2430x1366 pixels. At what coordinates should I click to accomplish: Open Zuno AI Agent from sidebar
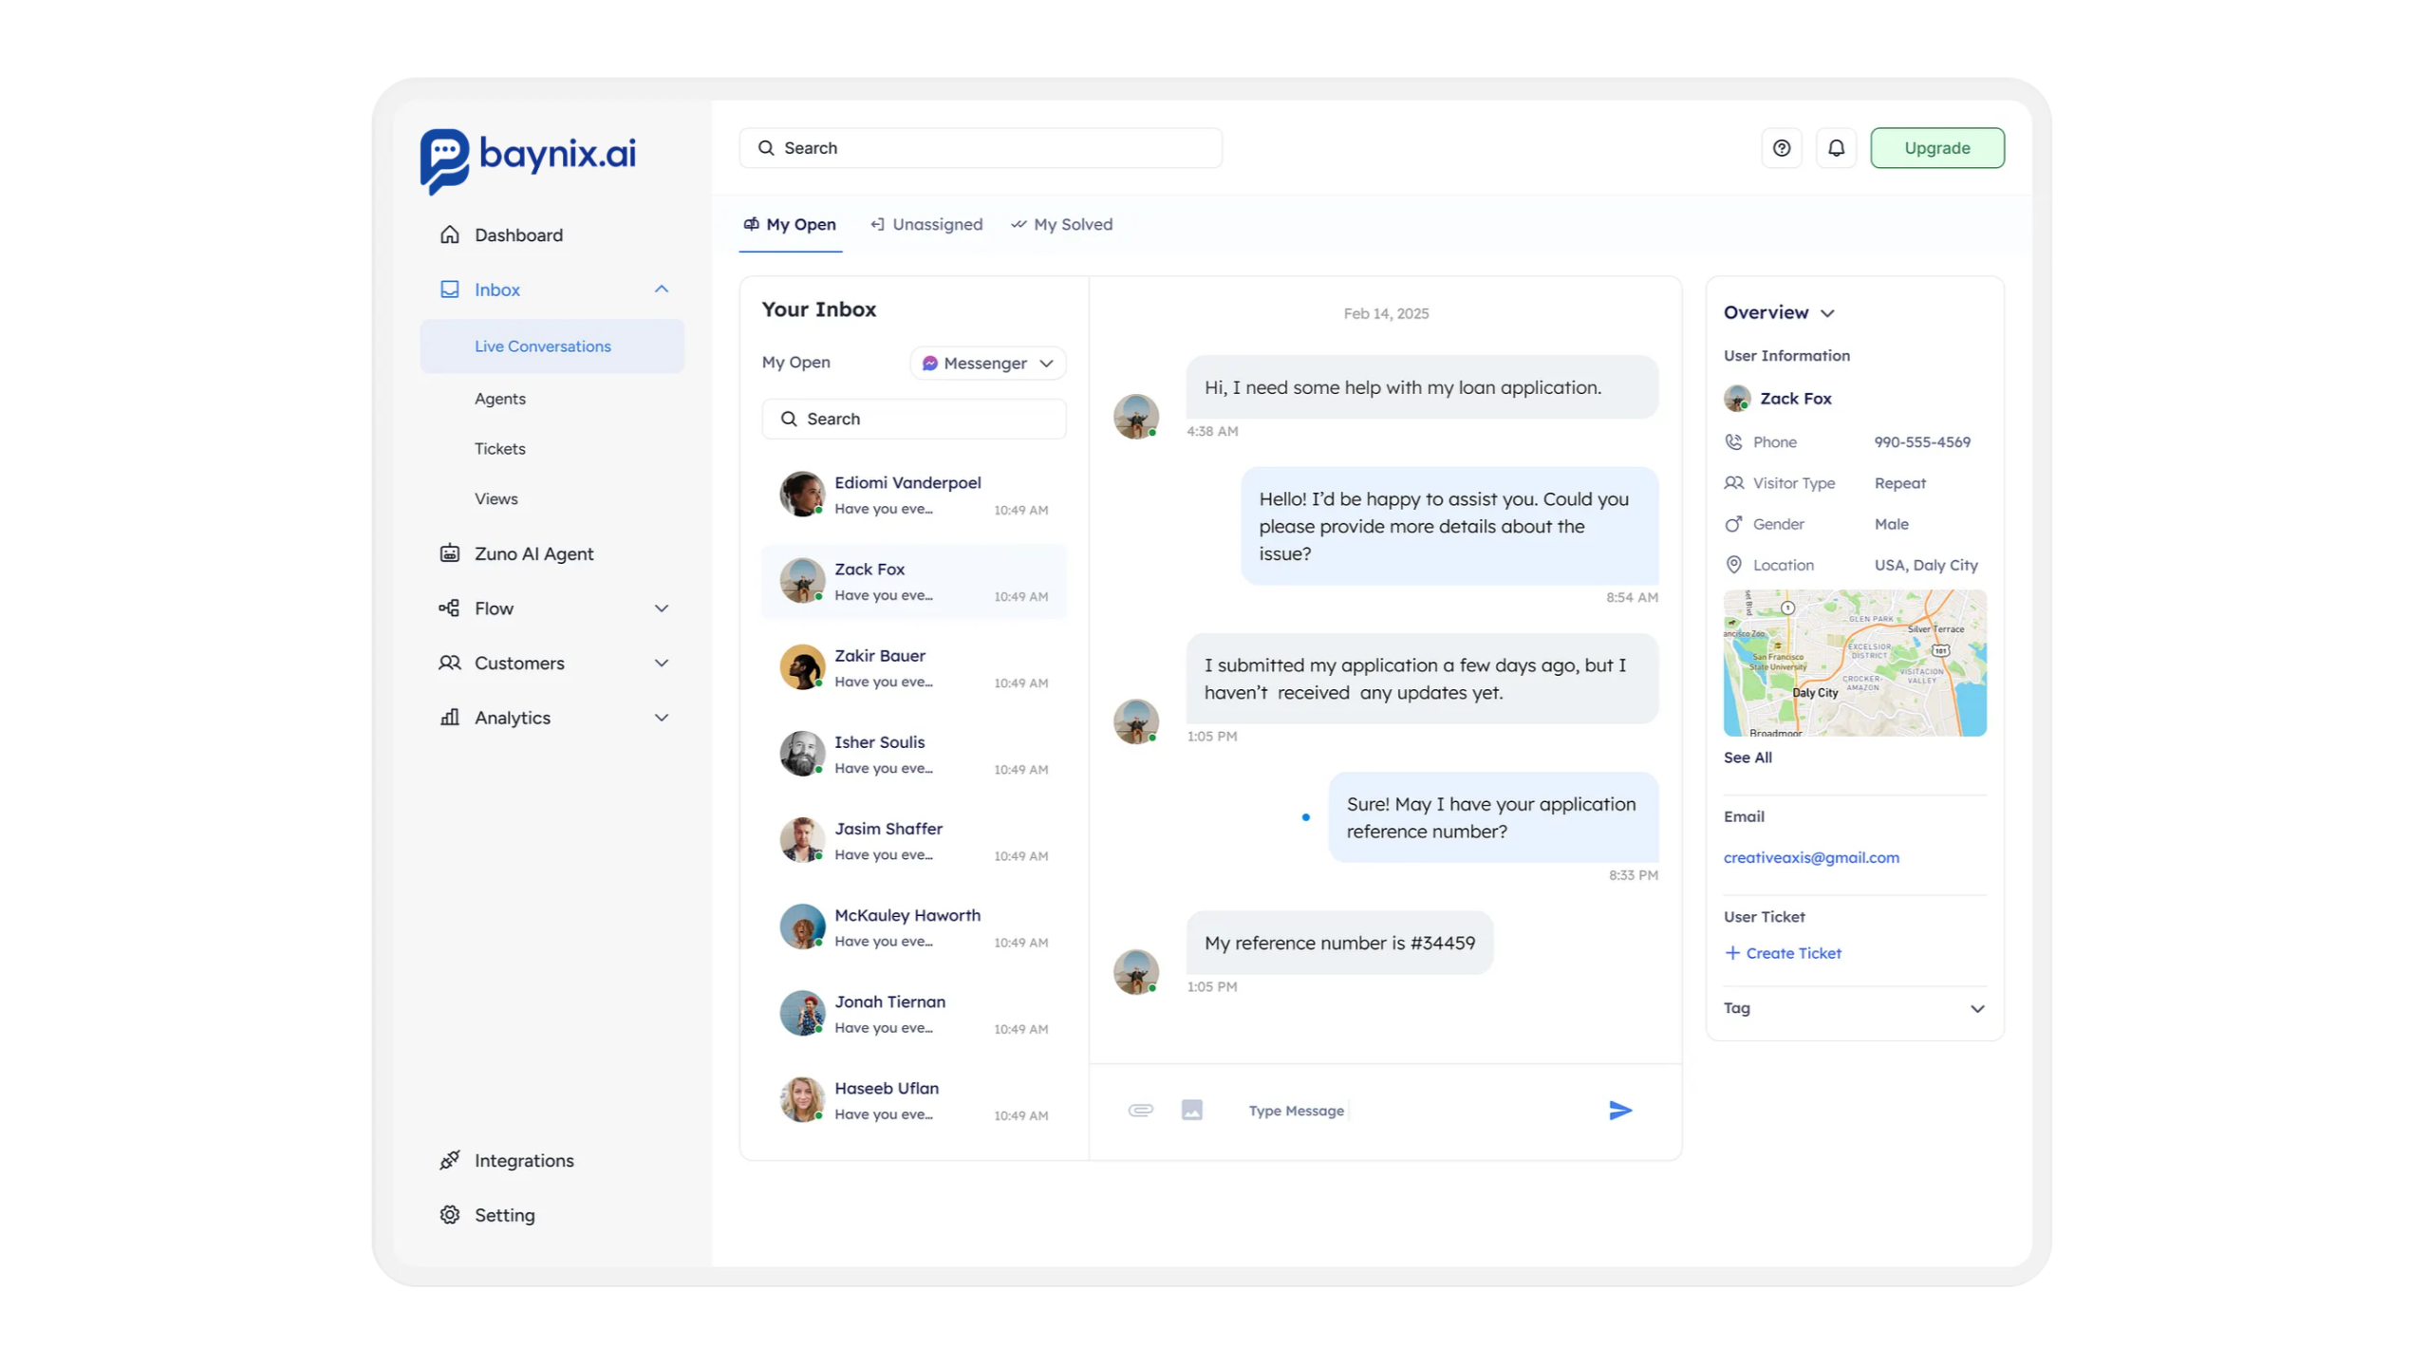pyautogui.click(x=533, y=553)
